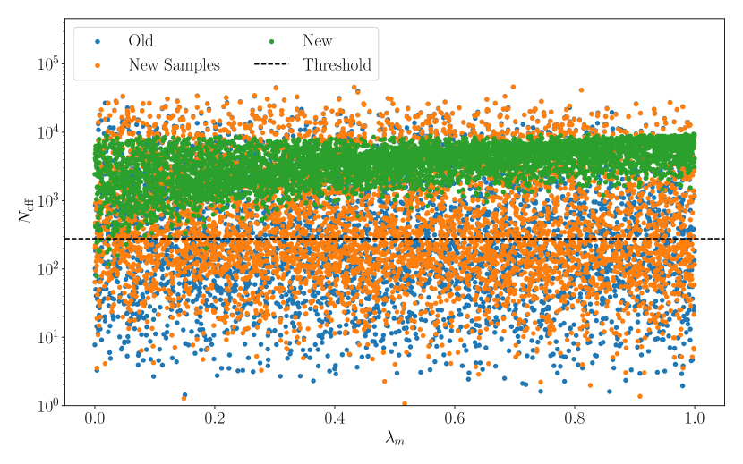
Task: Click the x-axis tick label 1.0
Action: pos(695,418)
